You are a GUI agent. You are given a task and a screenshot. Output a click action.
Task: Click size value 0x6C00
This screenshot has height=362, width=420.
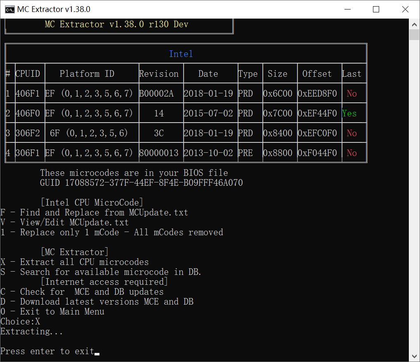(x=278, y=94)
